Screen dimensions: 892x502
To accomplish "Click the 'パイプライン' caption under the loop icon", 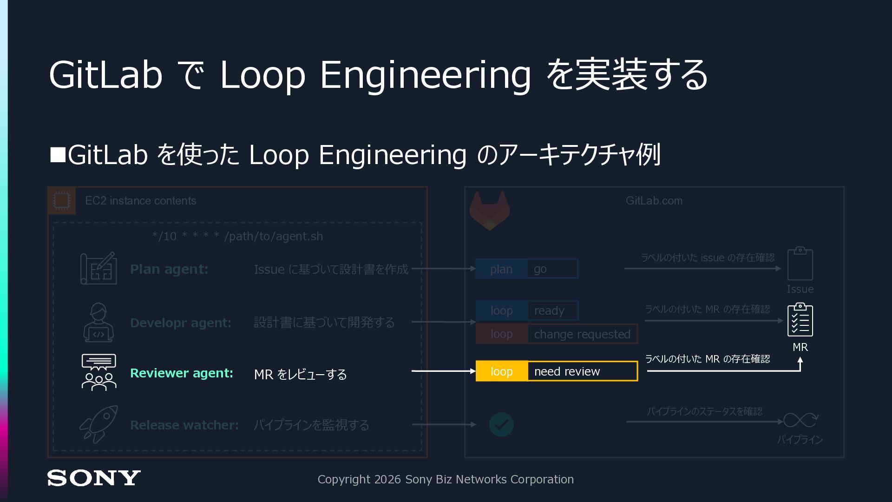I will pos(800,439).
